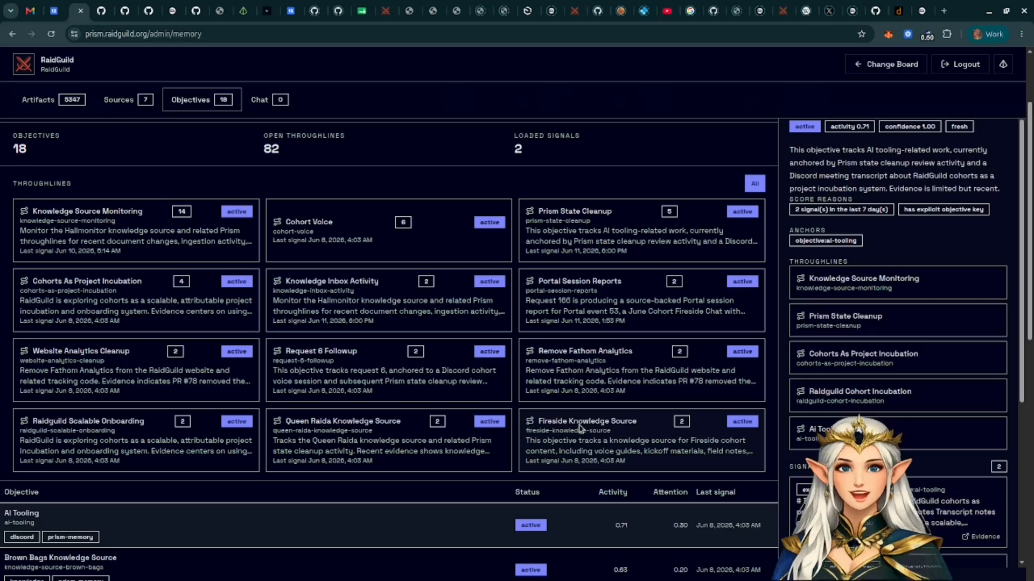Click the Last signal column header
The width and height of the screenshot is (1034, 581).
[716, 492]
